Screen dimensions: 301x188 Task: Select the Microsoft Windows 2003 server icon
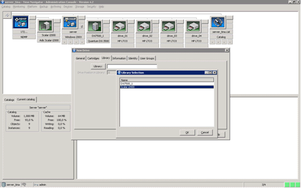70,22
